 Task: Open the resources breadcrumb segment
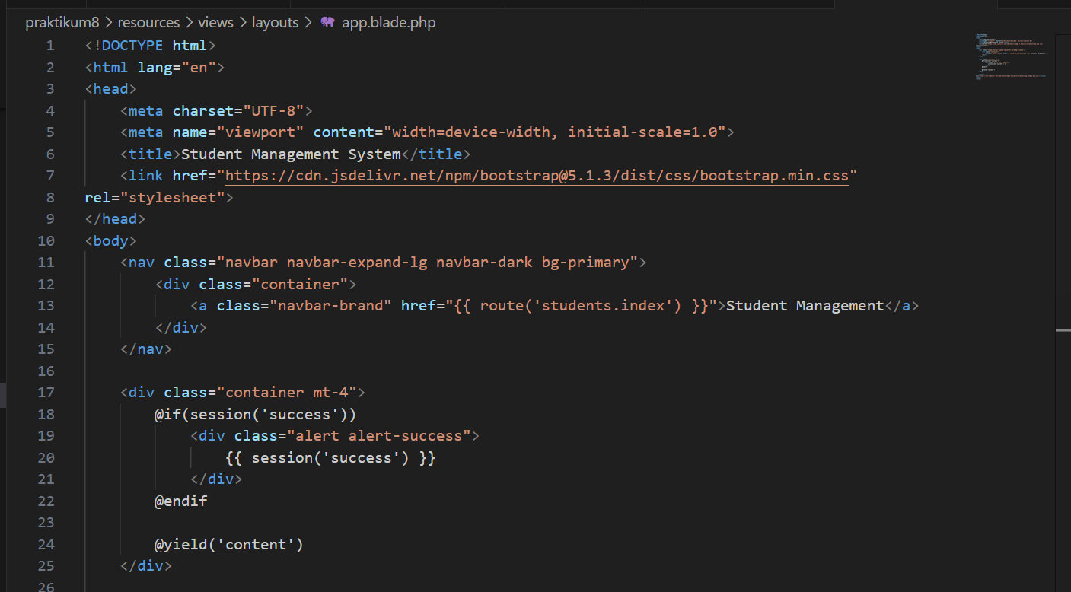tap(148, 22)
